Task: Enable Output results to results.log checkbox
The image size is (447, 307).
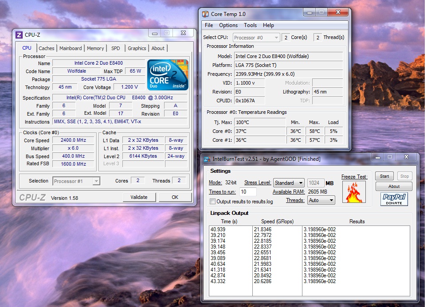Action: coord(212,201)
